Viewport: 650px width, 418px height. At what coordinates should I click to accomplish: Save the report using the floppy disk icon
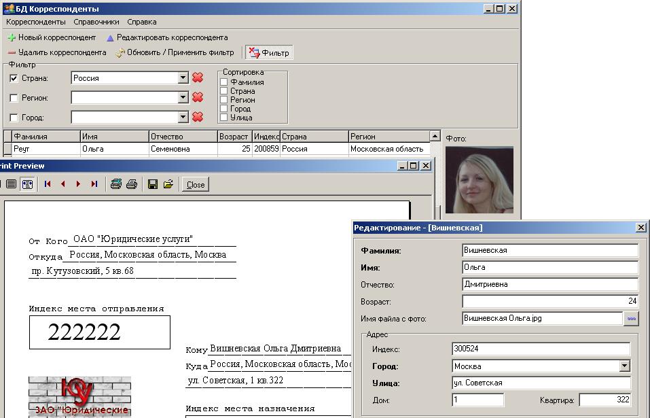[x=153, y=184]
